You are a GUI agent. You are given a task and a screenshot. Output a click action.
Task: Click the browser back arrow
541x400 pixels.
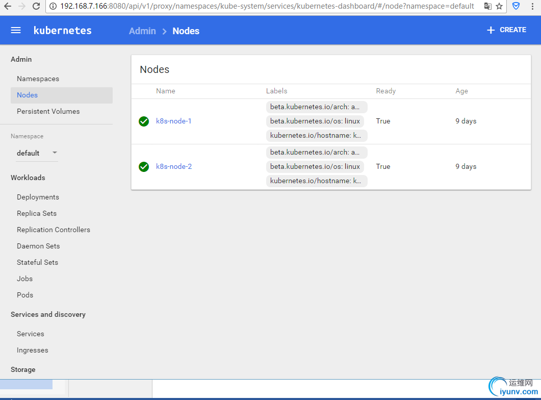click(x=7, y=6)
